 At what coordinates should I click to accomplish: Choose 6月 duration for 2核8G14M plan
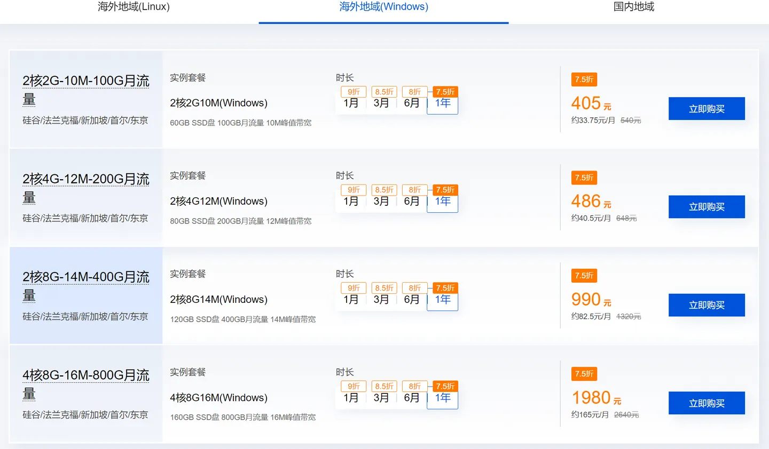click(x=412, y=299)
